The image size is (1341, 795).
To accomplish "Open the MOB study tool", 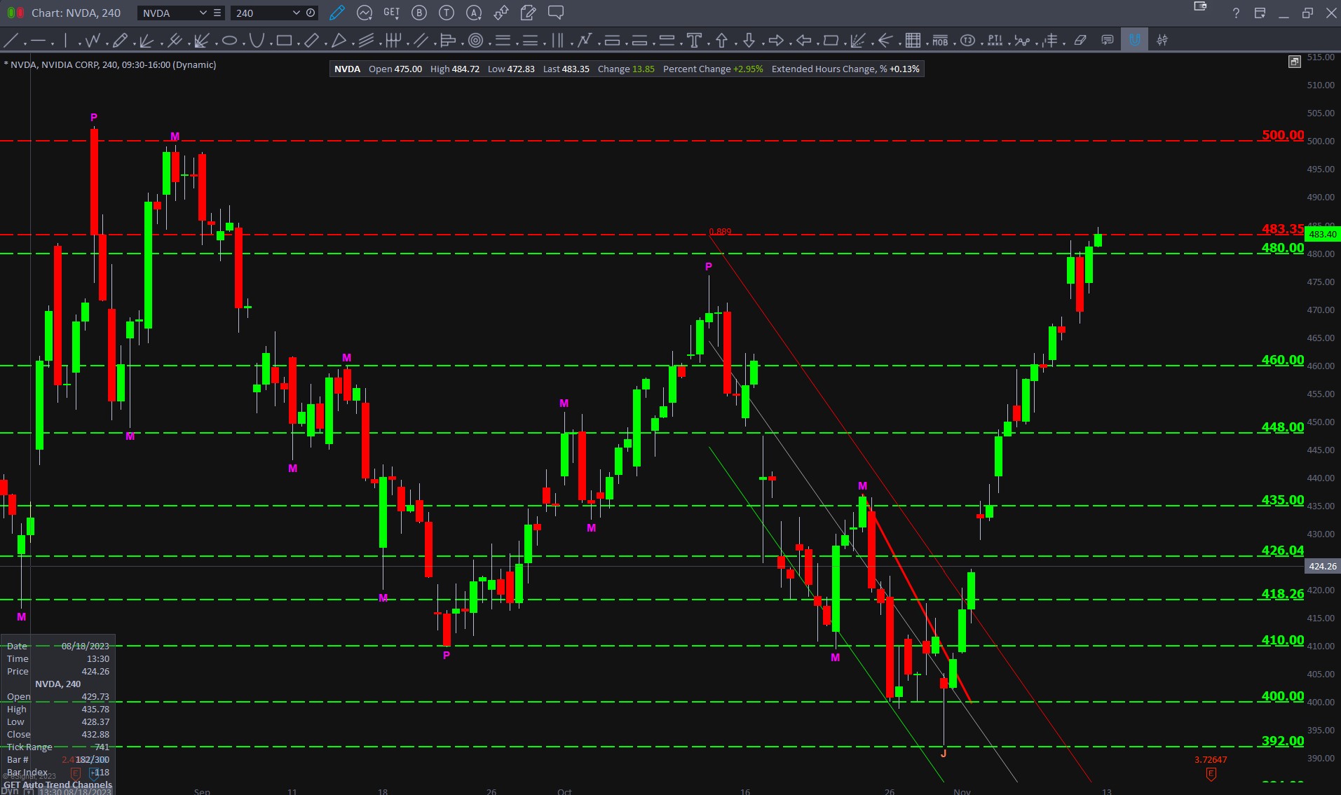I will pyautogui.click(x=940, y=41).
